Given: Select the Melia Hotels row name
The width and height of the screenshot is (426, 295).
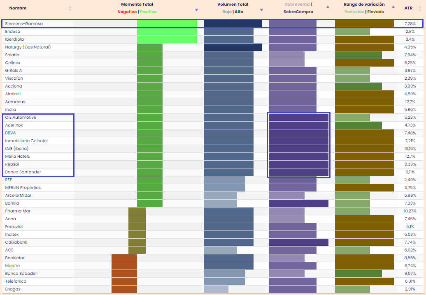Looking at the screenshot, I should (x=17, y=157).
